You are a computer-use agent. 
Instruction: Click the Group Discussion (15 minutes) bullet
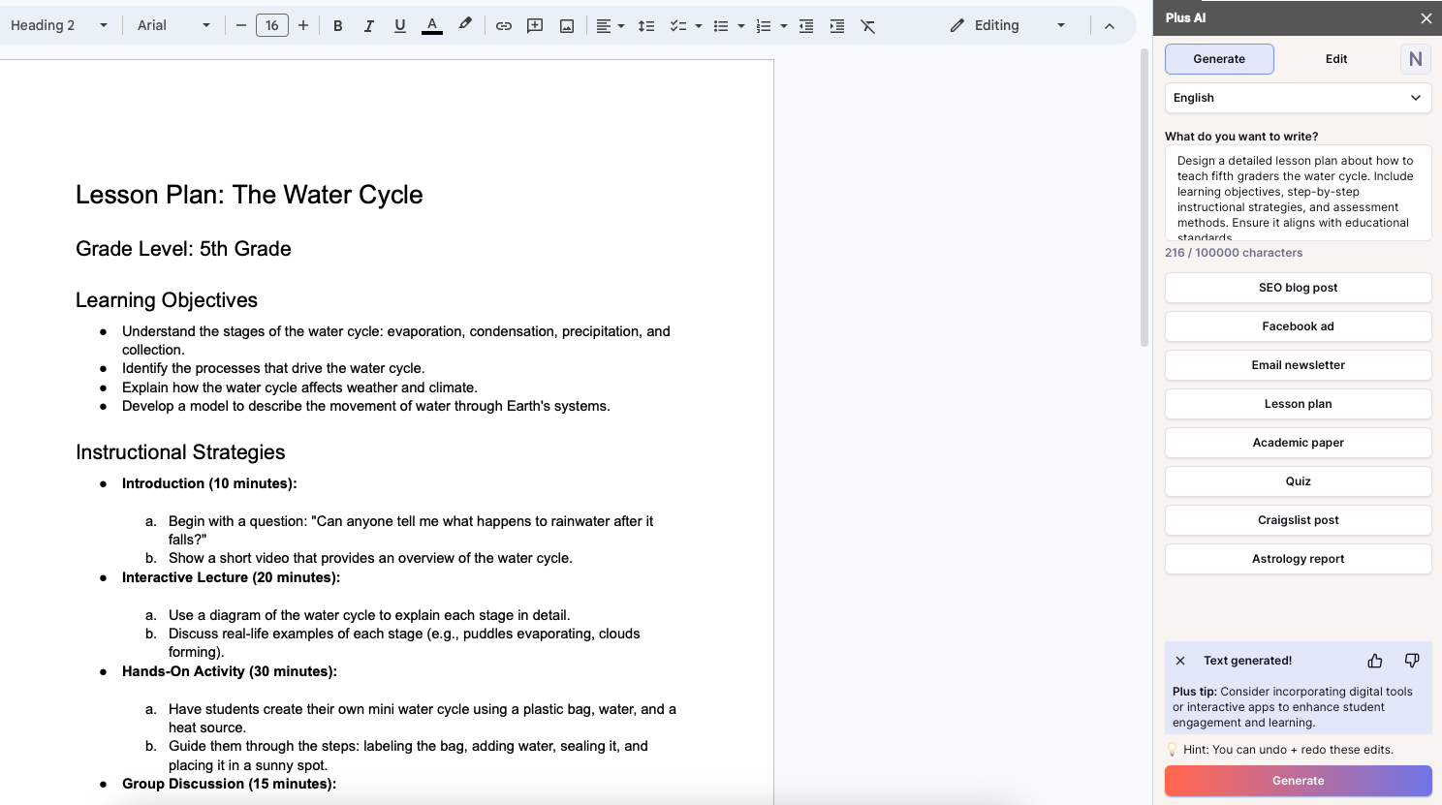(x=229, y=784)
